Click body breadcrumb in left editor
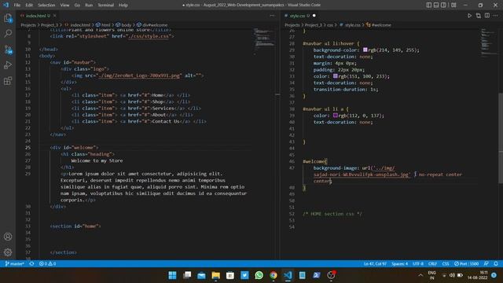This screenshot has height=283, width=503. point(123,24)
